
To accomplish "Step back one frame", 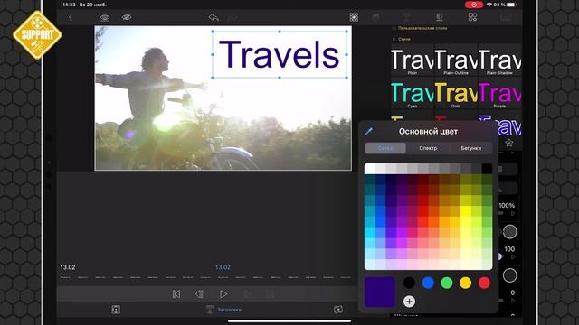I will point(199,294).
